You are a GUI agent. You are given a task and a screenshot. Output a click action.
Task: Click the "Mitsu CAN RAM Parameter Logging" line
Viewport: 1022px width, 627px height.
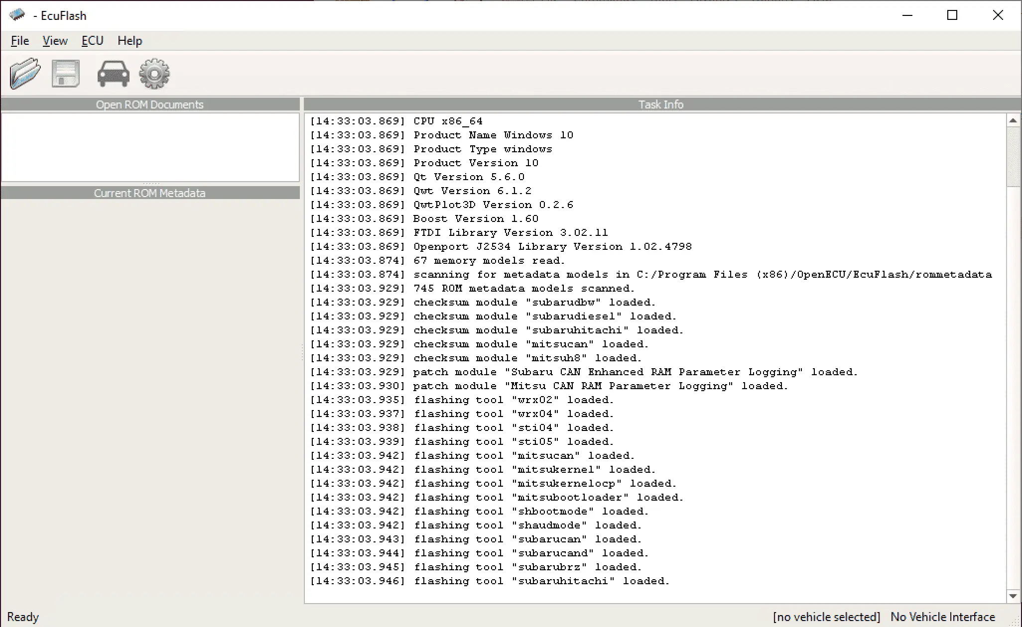click(549, 386)
